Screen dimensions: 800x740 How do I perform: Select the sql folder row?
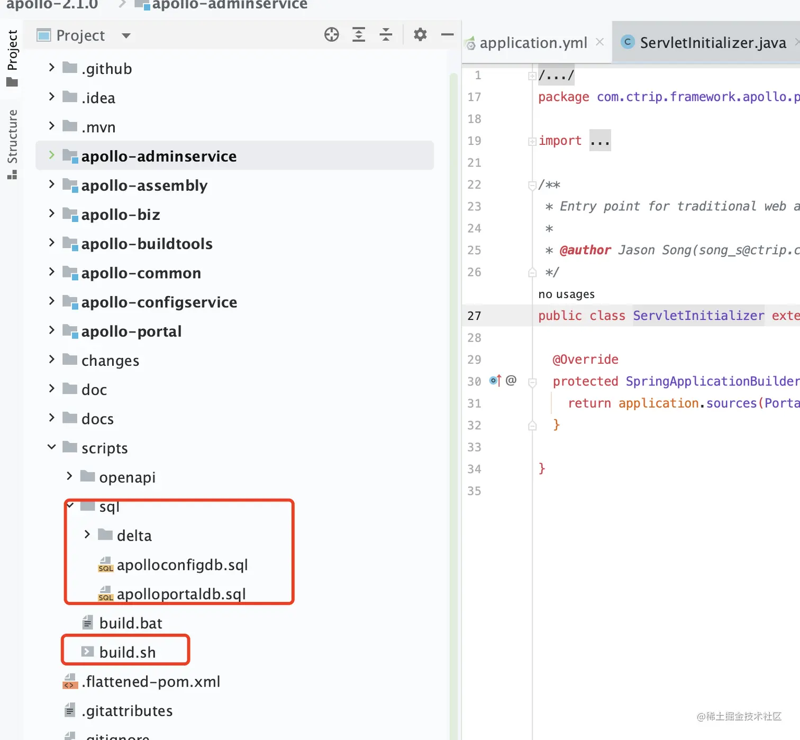pyautogui.click(x=234, y=506)
